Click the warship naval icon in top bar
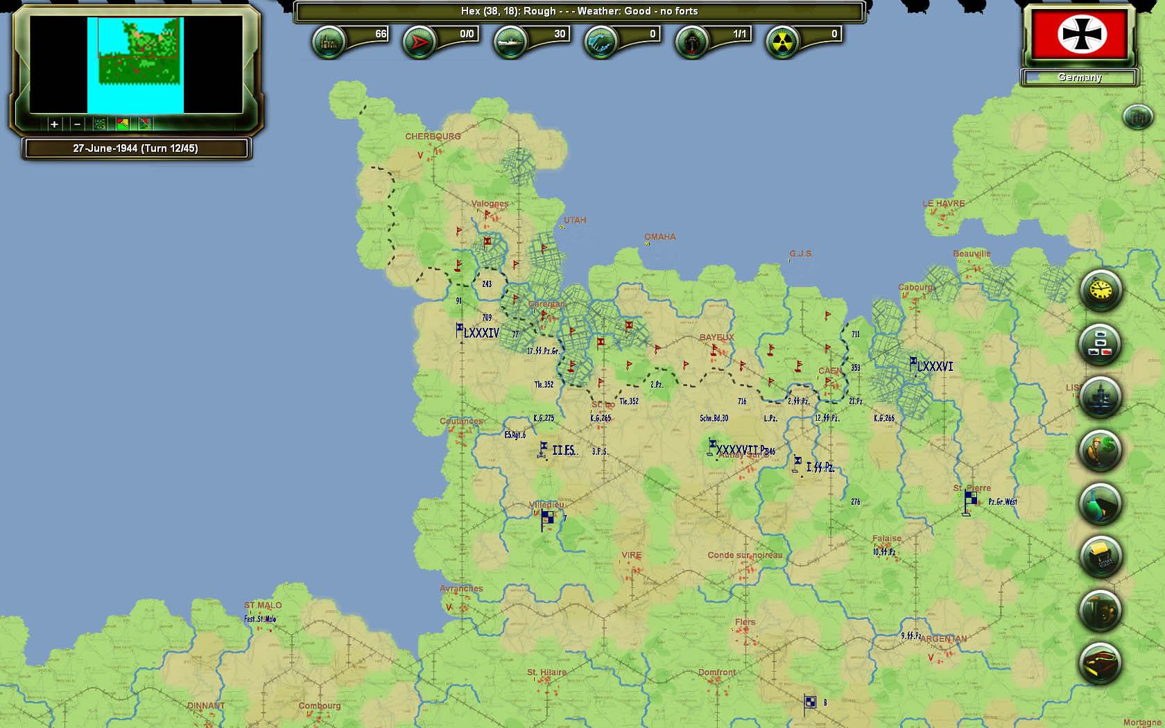 click(x=510, y=42)
